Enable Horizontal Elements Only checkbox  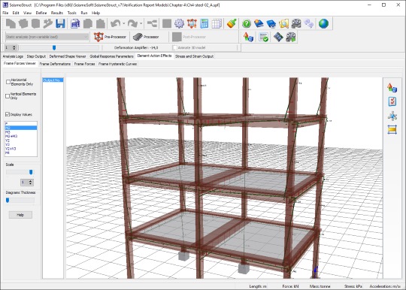tap(8, 82)
